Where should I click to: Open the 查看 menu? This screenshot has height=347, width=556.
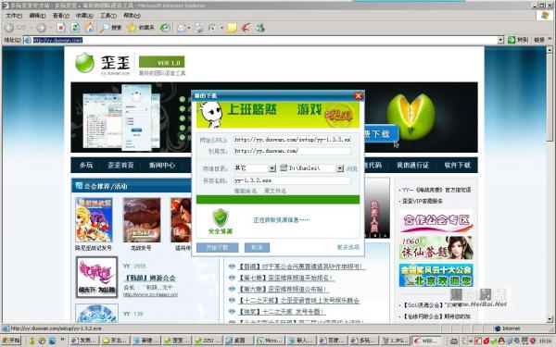pyautogui.click(x=60, y=16)
